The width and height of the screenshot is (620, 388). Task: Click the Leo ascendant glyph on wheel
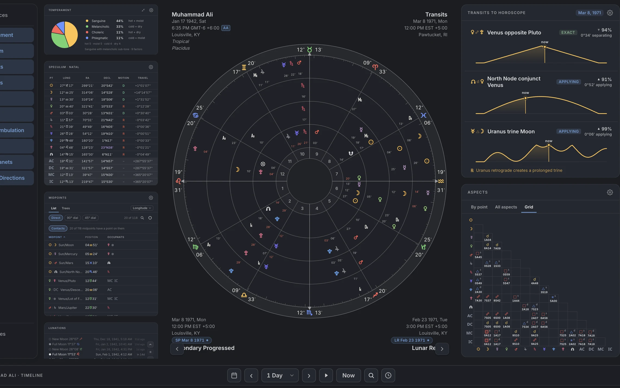[178, 181]
